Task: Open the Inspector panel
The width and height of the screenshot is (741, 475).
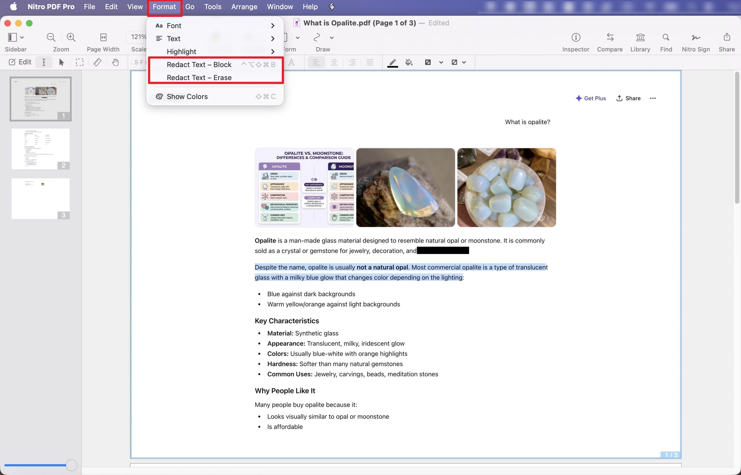Action: click(576, 37)
